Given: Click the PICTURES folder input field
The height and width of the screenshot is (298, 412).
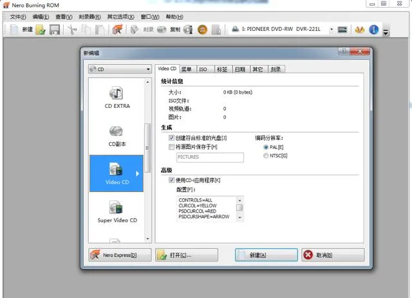Looking at the screenshot, I should coord(210,157).
